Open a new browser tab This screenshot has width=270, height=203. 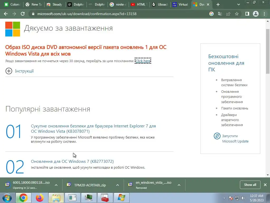click(218, 4)
